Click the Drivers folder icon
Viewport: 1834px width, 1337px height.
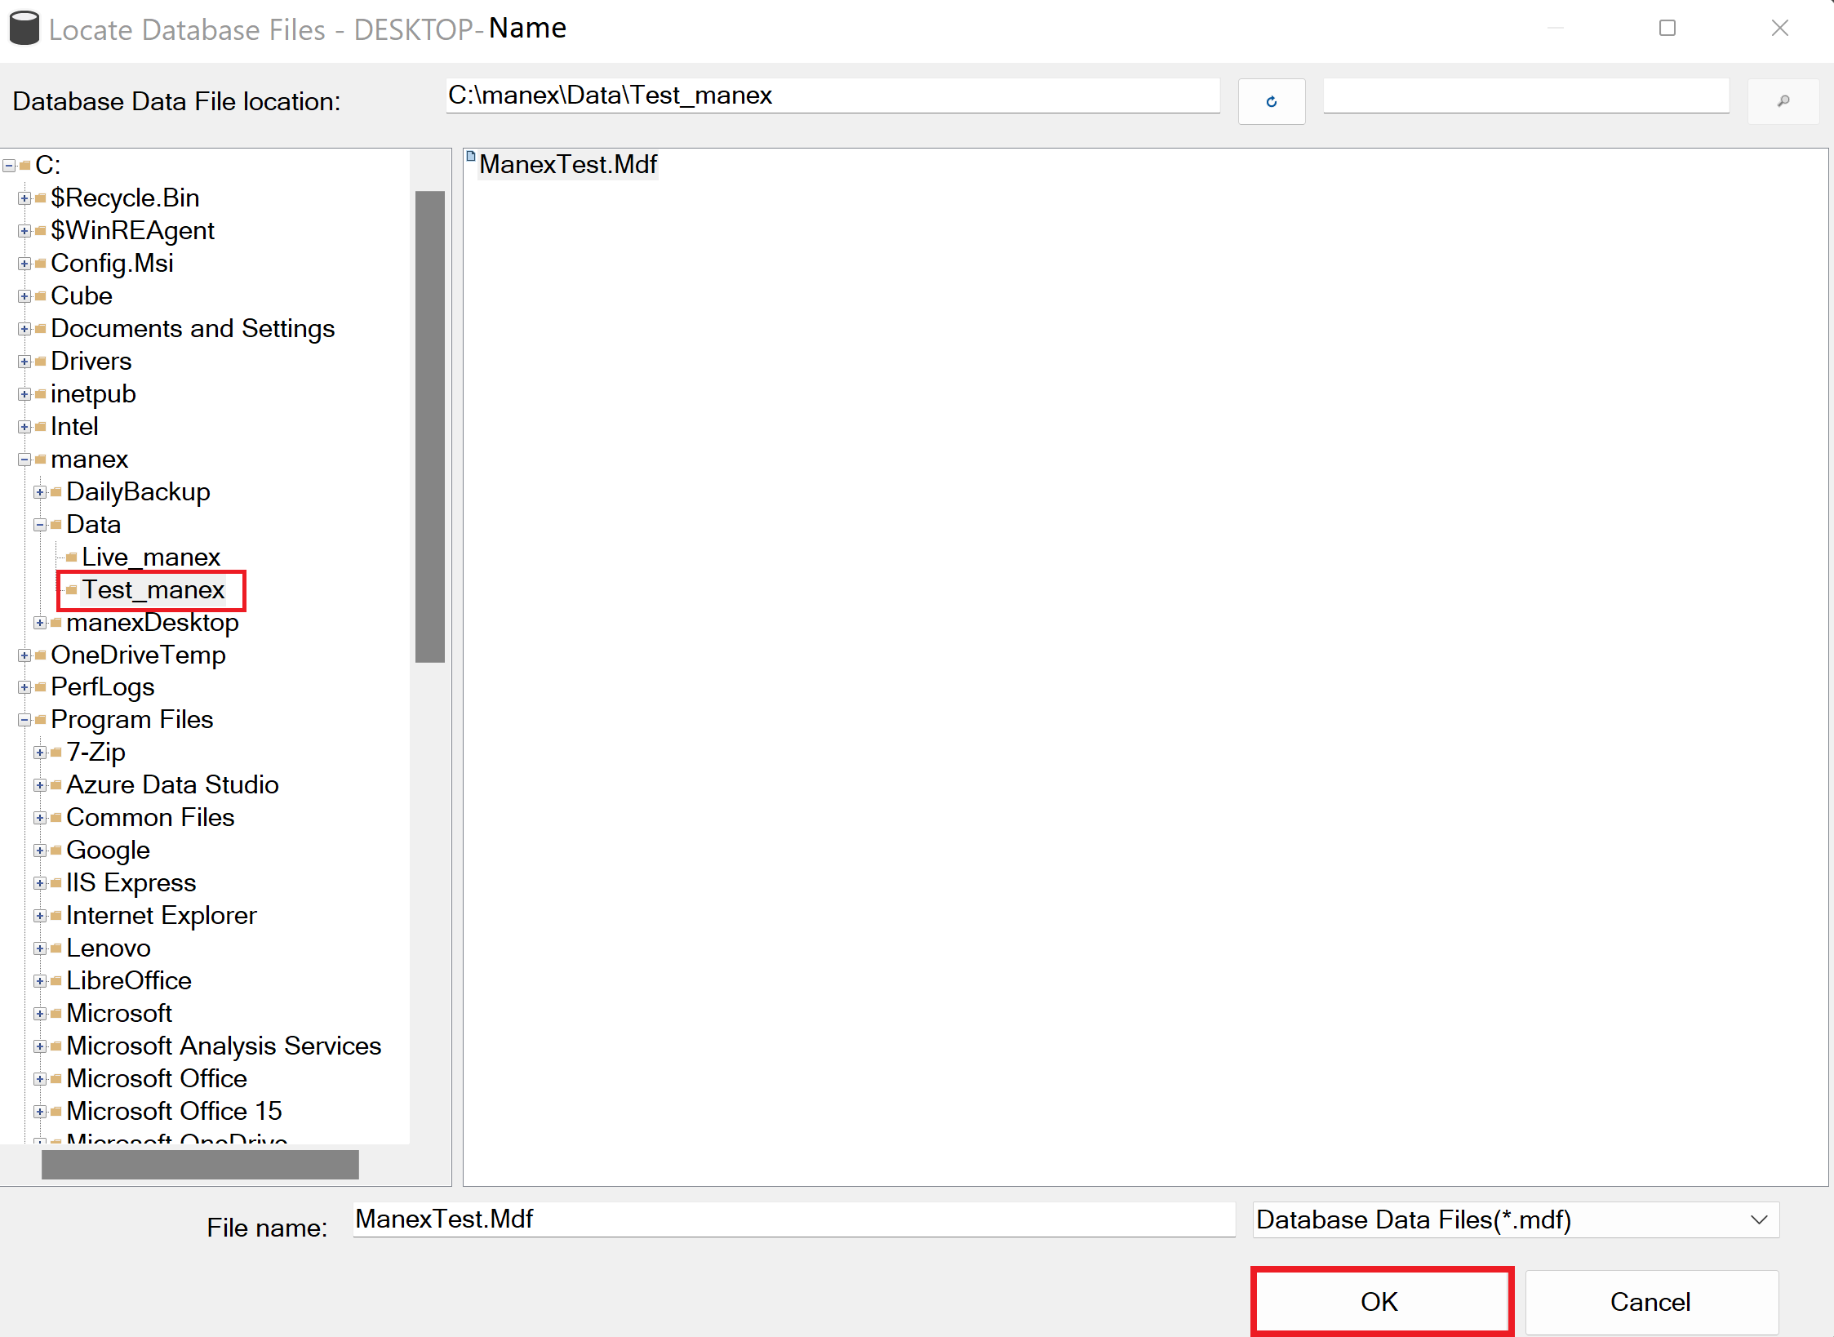[x=41, y=361]
